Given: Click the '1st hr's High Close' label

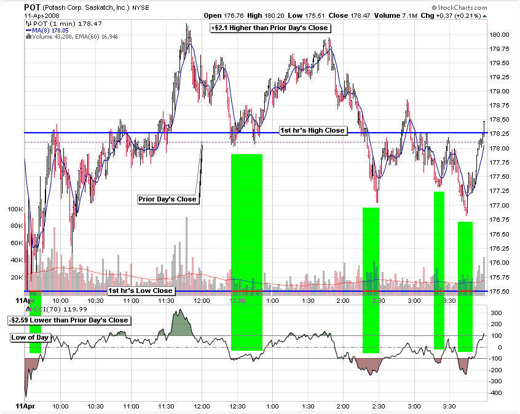Looking at the screenshot, I should pos(312,130).
